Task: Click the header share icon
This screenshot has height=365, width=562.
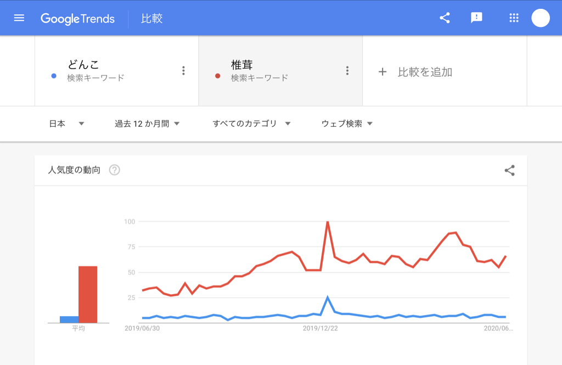Action: tap(445, 18)
